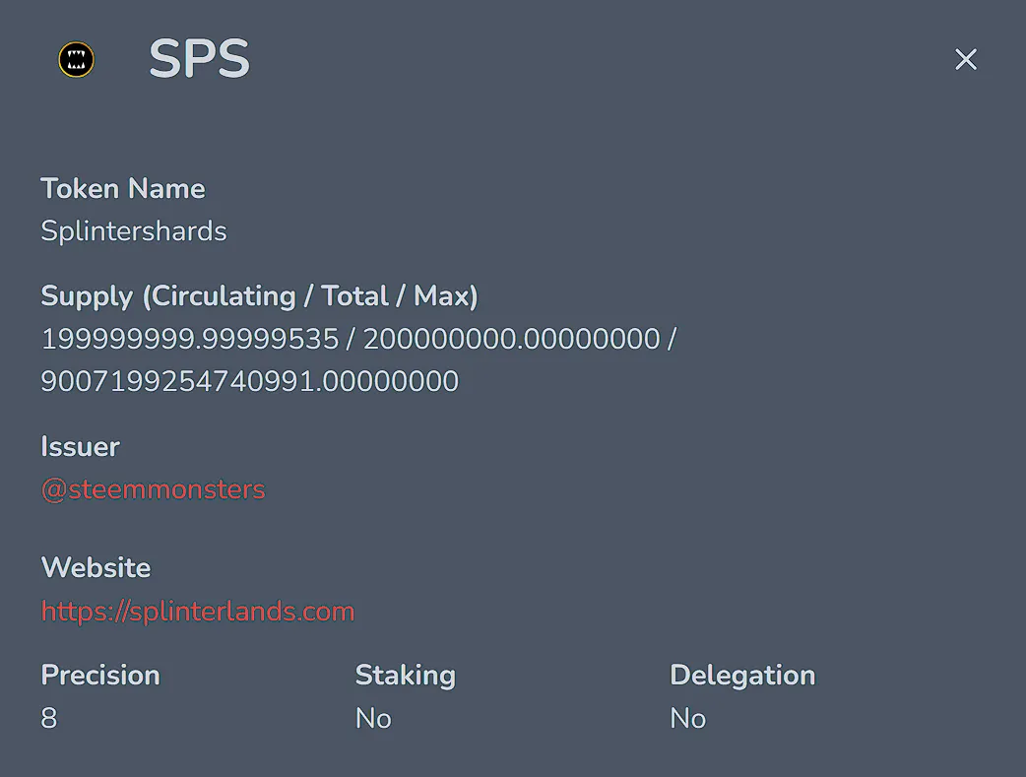
Task: Select the Supply (Circulating / Total / Max) label
Action: pyautogui.click(x=259, y=295)
